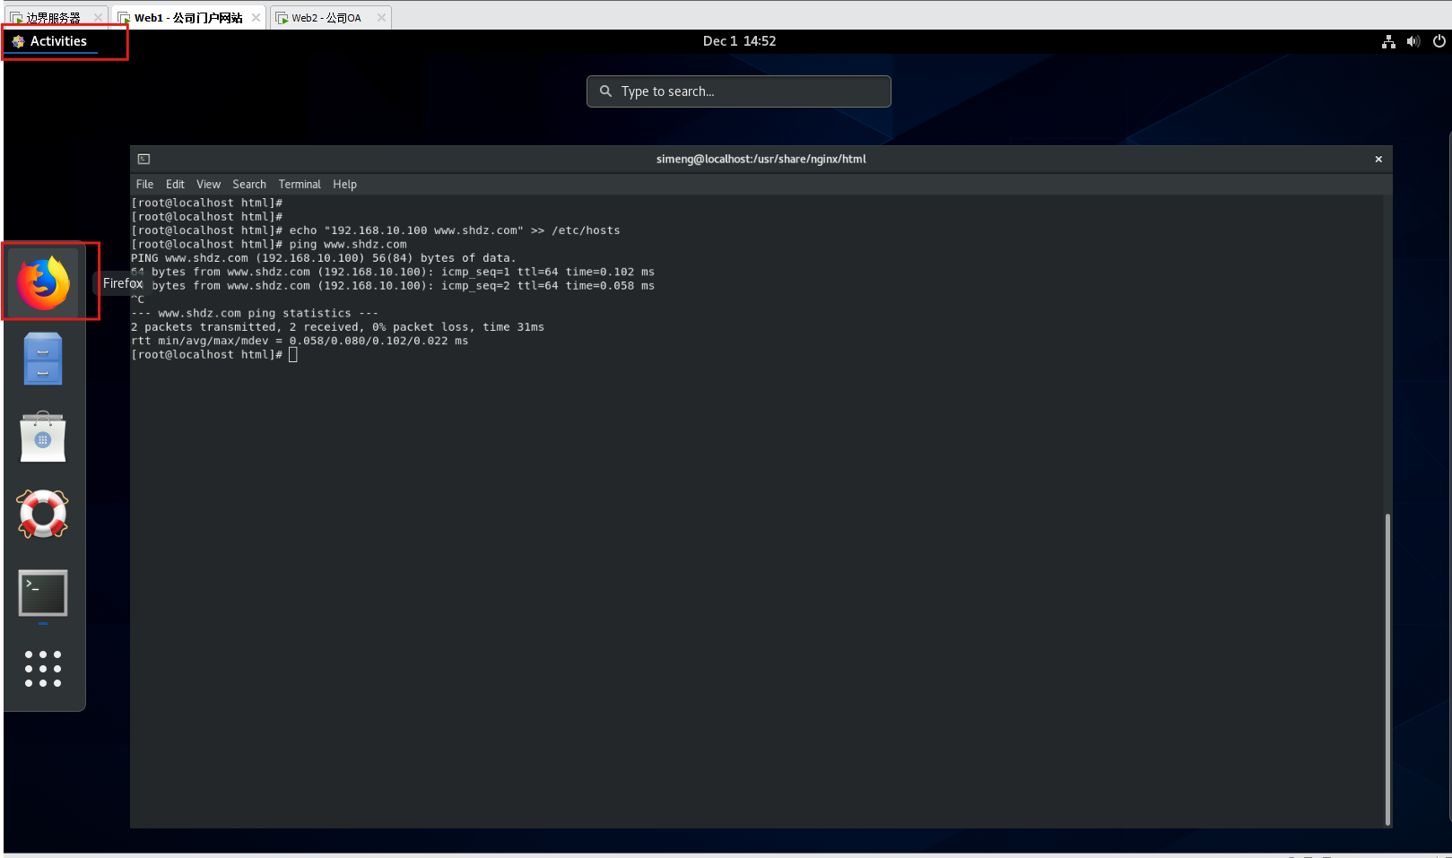Open the Terminal menu in menubar
Viewport: 1452px width, 858px height.
300,185
